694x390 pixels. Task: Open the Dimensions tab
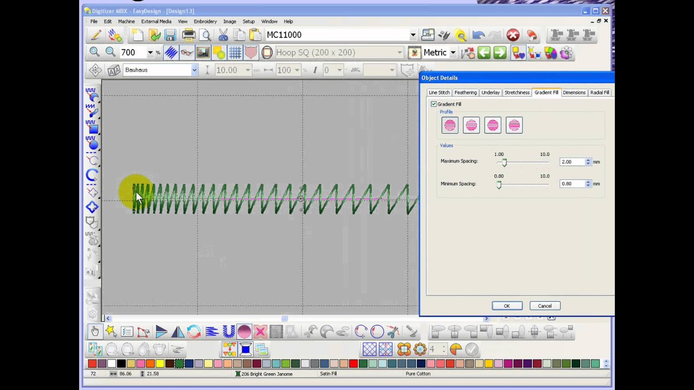(x=574, y=93)
